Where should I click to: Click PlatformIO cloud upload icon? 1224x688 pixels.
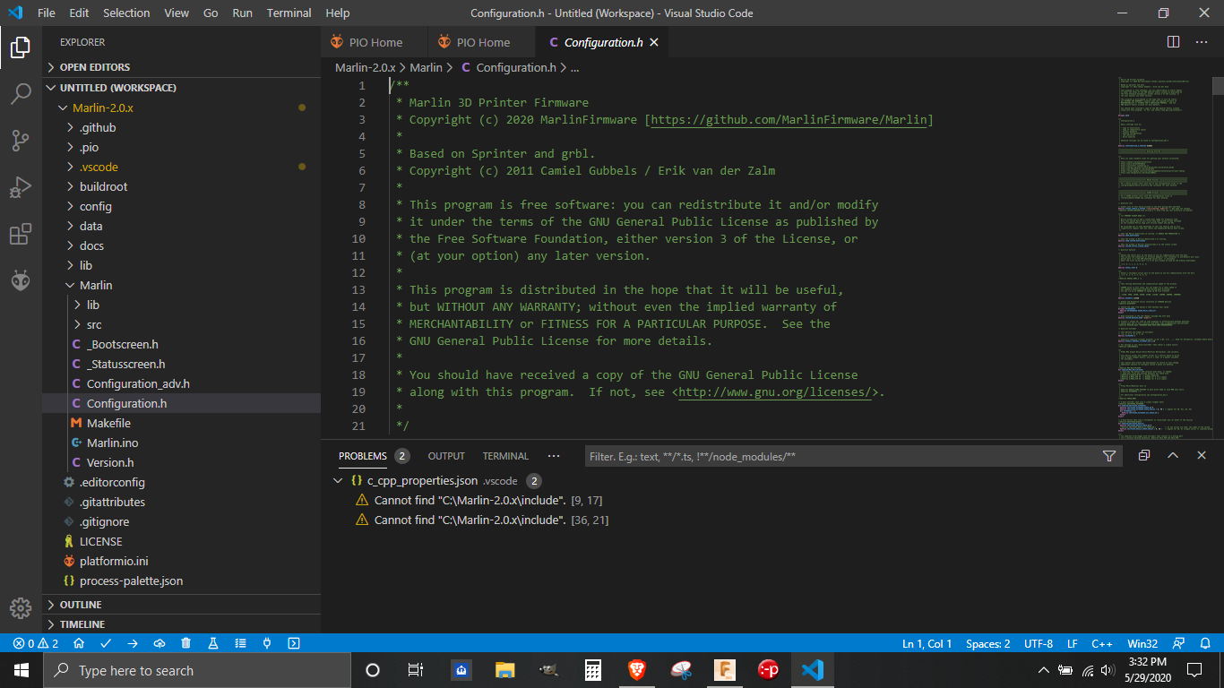point(159,643)
